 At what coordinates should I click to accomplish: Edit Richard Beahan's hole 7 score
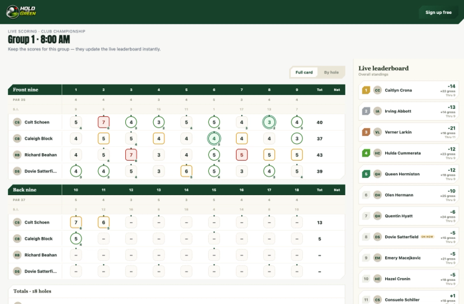(242, 155)
